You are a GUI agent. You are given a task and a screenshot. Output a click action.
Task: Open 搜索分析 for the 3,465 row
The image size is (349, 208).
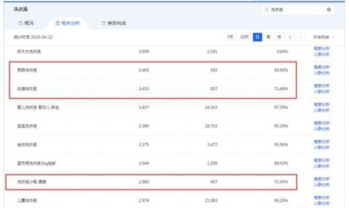click(322, 67)
